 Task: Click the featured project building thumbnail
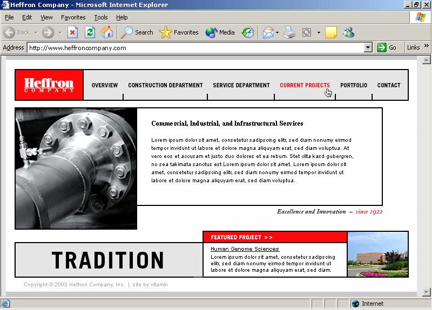point(377,254)
